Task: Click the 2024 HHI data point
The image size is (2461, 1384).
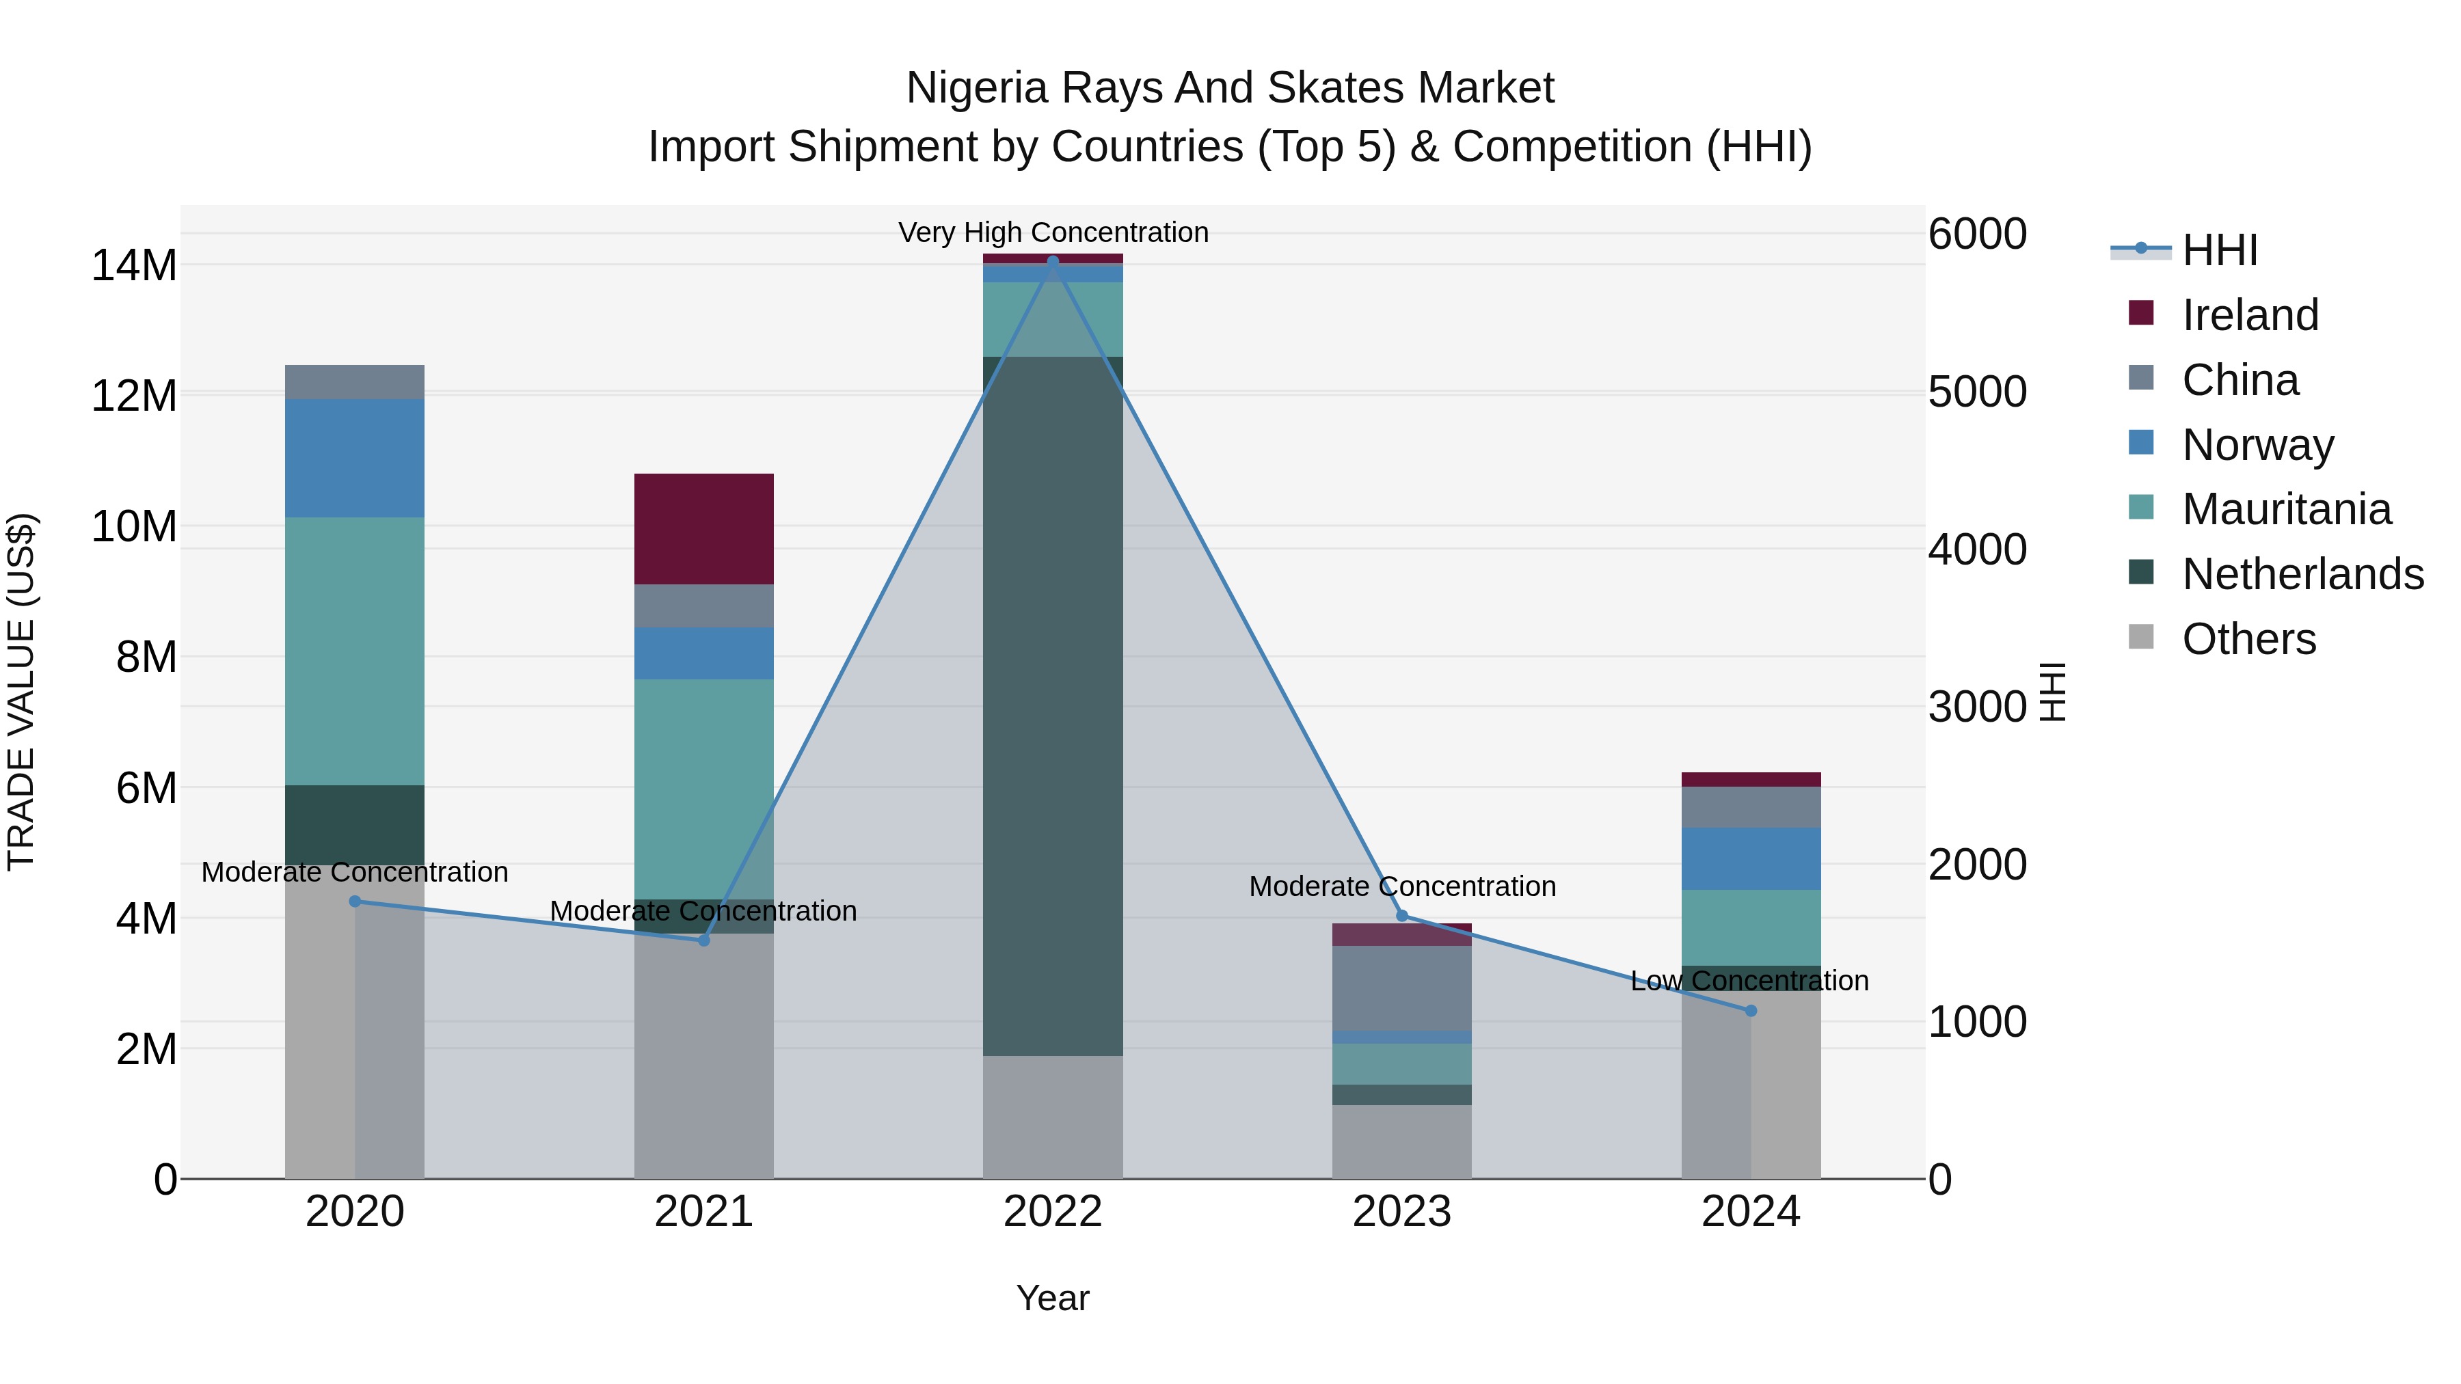Action: [1751, 1011]
